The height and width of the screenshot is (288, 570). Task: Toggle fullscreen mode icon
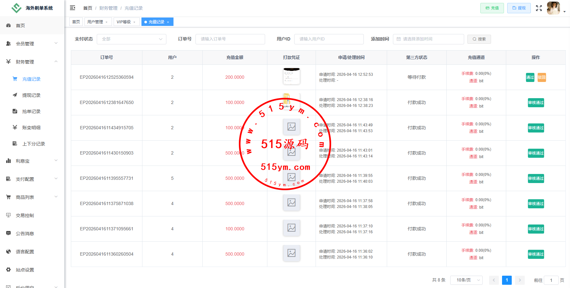pos(539,8)
